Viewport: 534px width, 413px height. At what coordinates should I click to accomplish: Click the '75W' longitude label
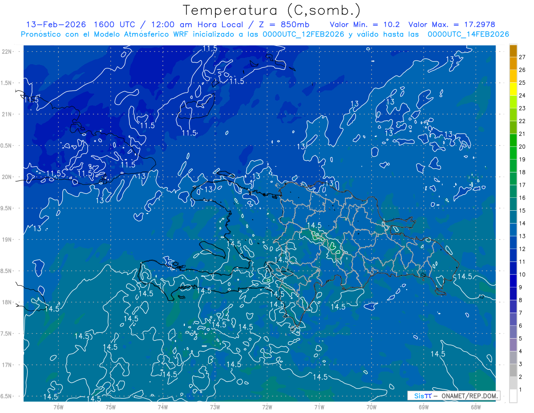coord(111,407)
